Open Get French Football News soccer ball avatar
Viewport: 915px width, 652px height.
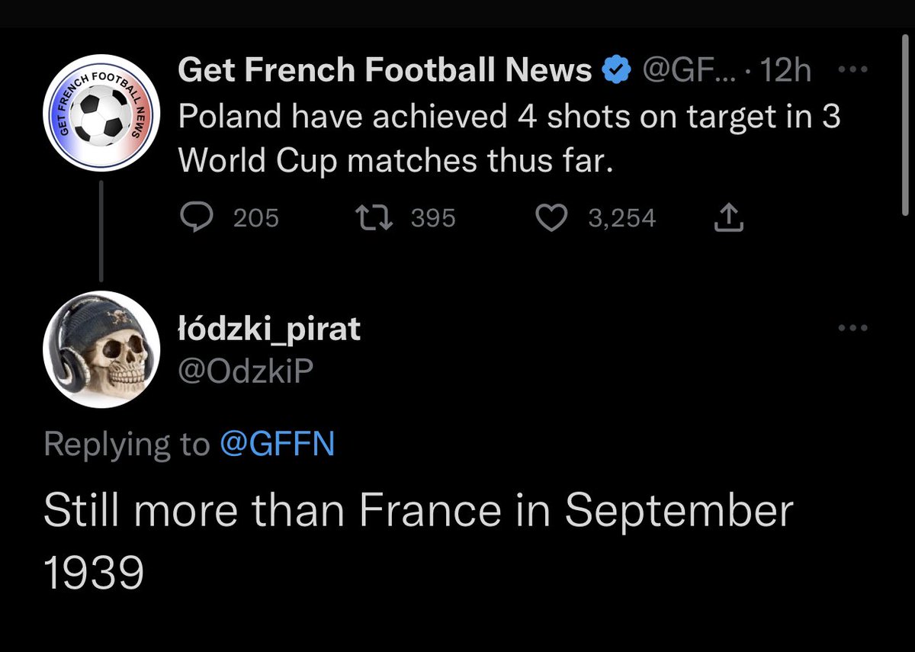pos(101,114)
